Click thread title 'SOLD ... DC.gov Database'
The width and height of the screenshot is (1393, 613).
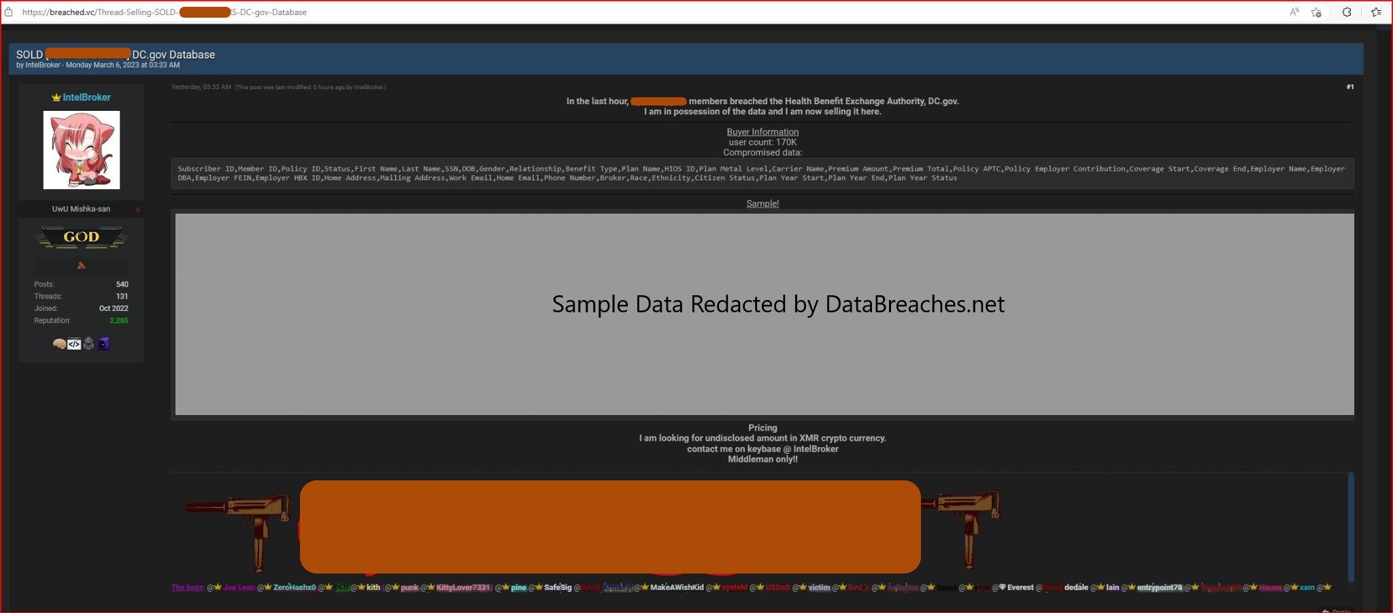(116, 55)
